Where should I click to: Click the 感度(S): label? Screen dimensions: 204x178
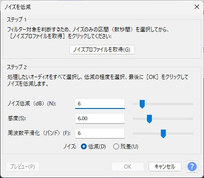(x=17, y=118)
